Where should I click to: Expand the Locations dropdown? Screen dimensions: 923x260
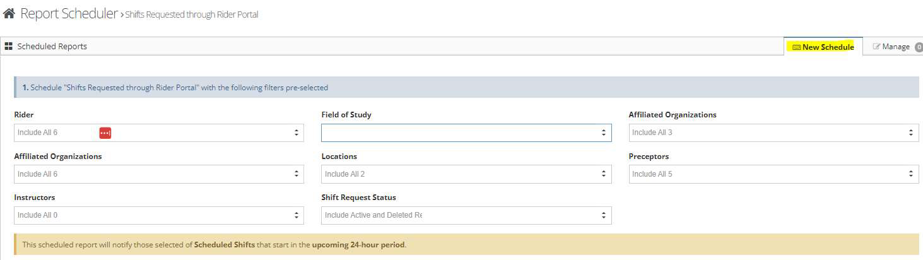(x=466, y=174)
